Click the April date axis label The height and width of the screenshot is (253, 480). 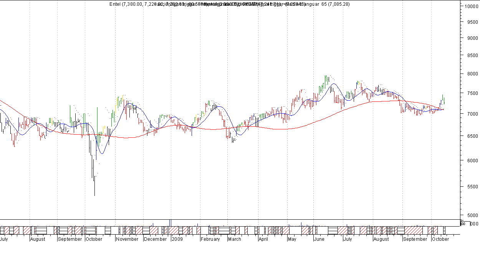[x=263, y=239]
